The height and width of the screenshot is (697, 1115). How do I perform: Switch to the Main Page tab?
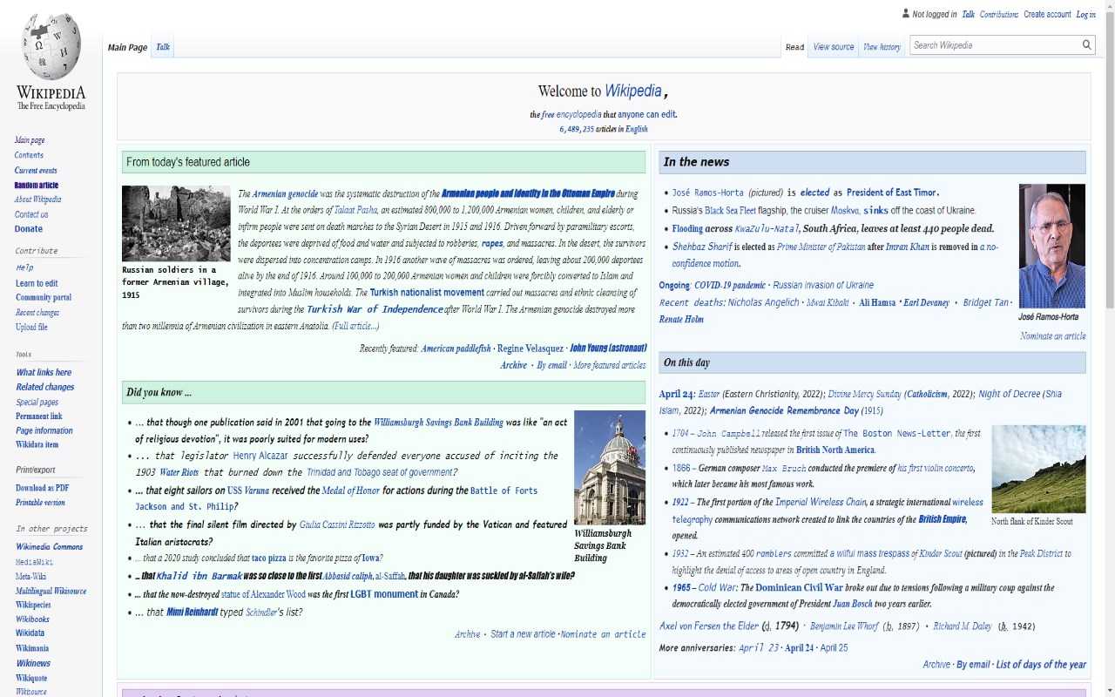127,47
